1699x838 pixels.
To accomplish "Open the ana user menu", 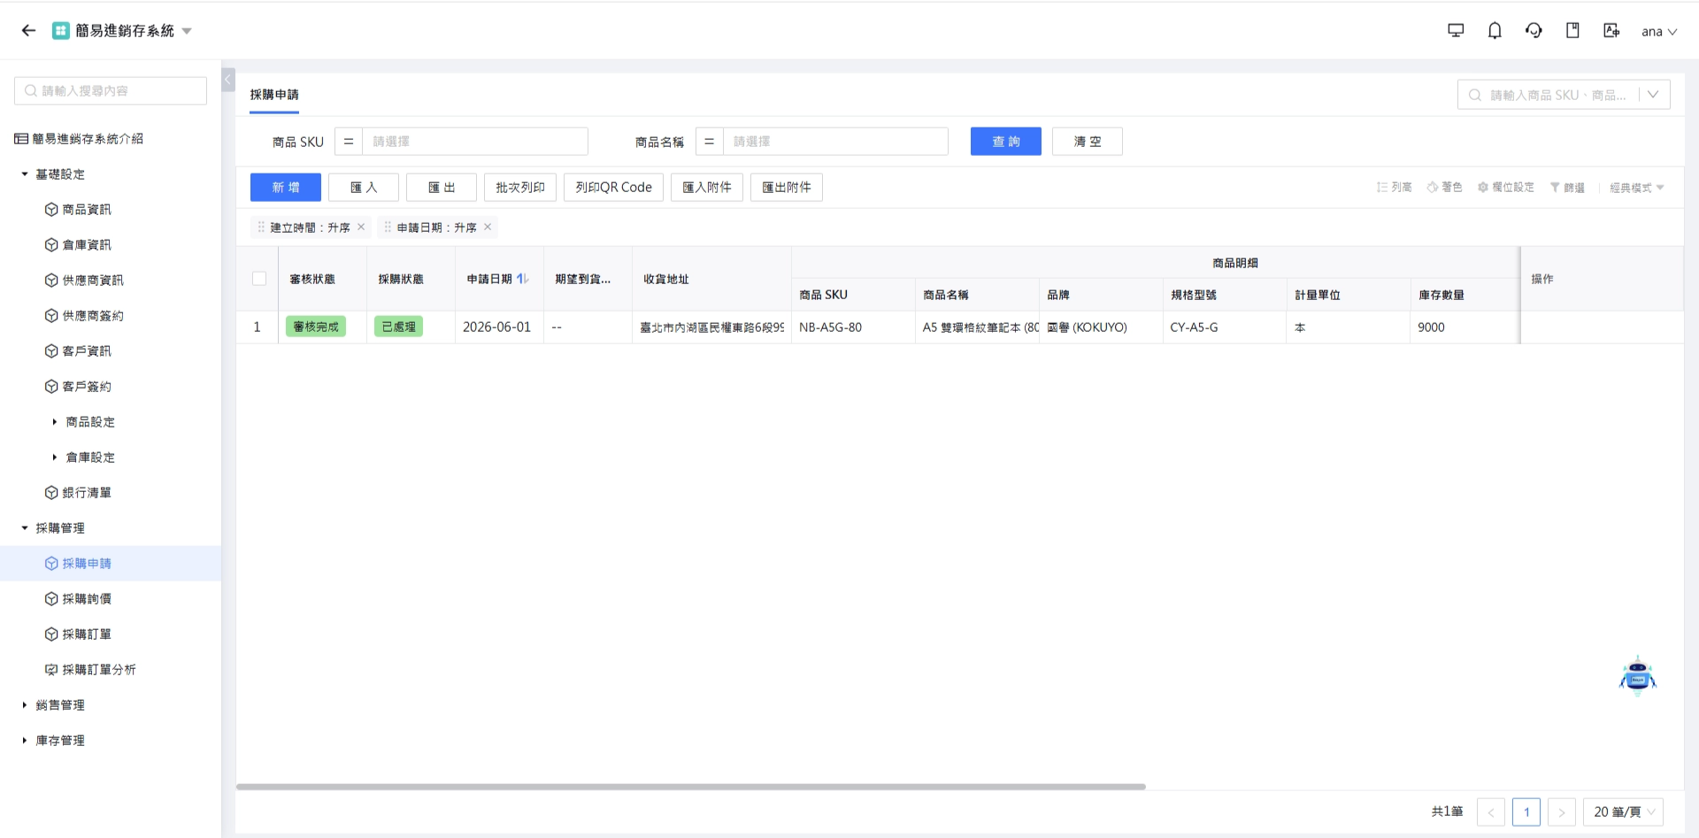I will 1659,32.
